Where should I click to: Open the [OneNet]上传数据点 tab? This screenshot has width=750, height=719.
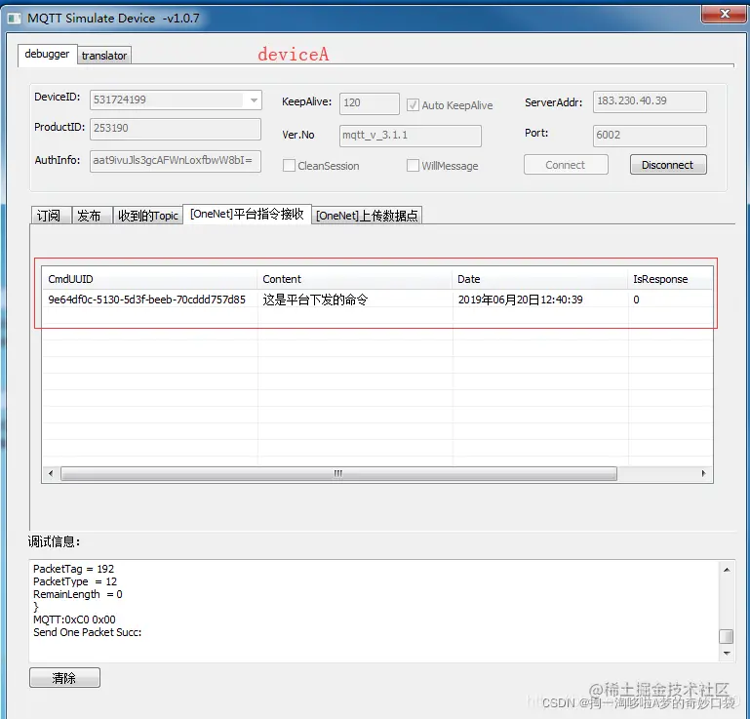pos(367,216)
